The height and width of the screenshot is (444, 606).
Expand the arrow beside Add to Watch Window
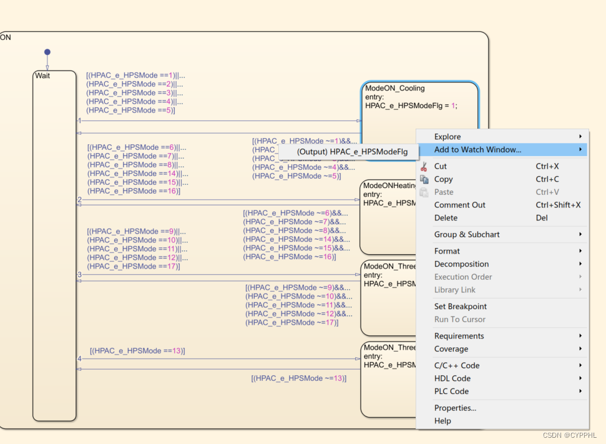pyautogui.click(x=580, y=149)
